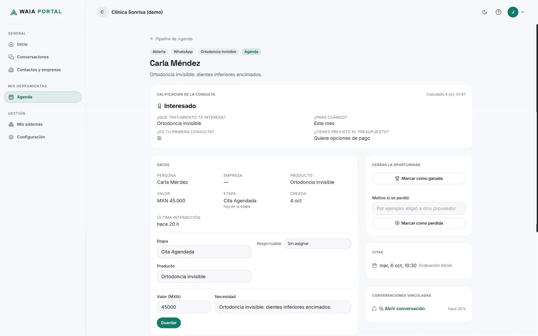Expand the account chevron next to avatar
The image size is (538, 336).
pos(523,12)
